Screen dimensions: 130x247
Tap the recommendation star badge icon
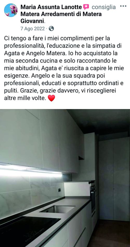click(86, 7)
